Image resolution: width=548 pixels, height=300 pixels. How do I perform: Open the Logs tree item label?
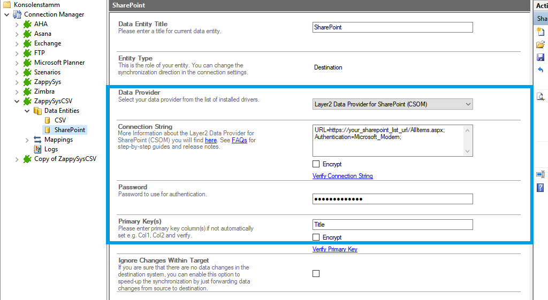pyautogui.click(x=51, y=149)
